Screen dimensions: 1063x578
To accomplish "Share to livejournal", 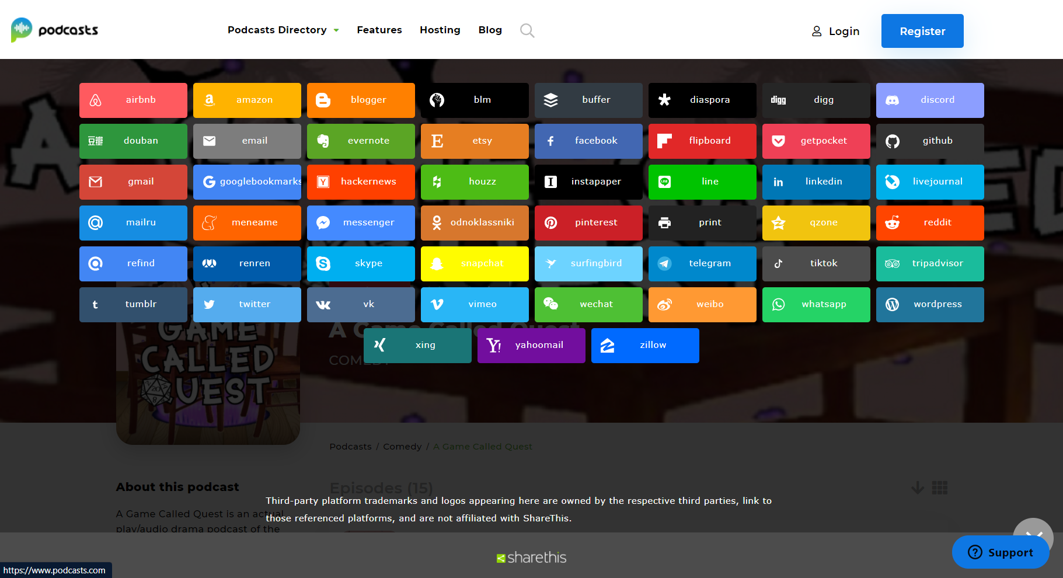I will point(930,182).
